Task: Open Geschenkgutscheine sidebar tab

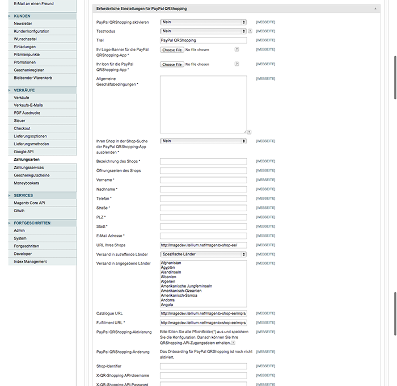Action: [x=43, y=175]
